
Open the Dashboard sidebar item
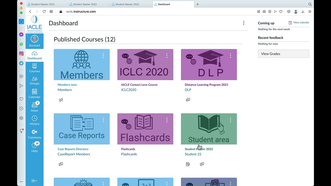coord(34,56)
